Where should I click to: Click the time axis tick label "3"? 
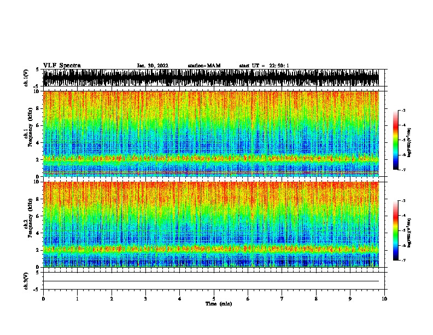(145, 299)
